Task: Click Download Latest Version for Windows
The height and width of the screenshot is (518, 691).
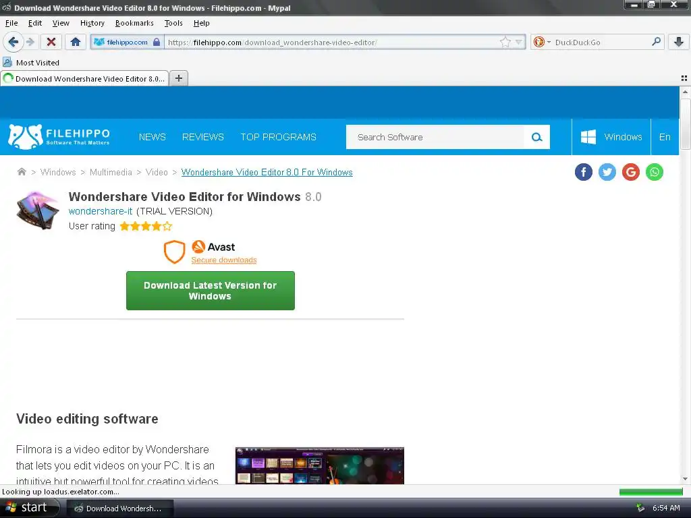Action: tap(211, 291)
